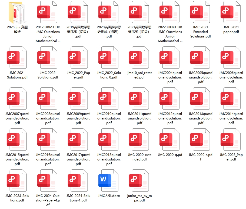Select JMC_2022_Paper.pdf icon
Viewport: 246px width, 209px height.
(78, 58)
